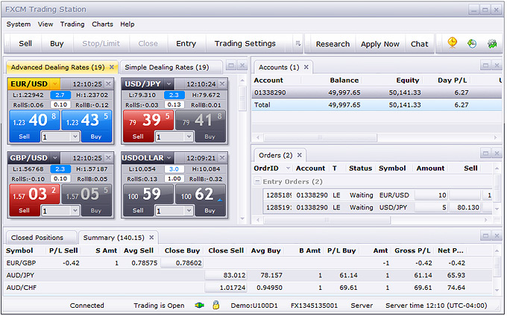Close the GBP/USD rate tile
This screenshot has width=507, height=316.
click(109, 158)
